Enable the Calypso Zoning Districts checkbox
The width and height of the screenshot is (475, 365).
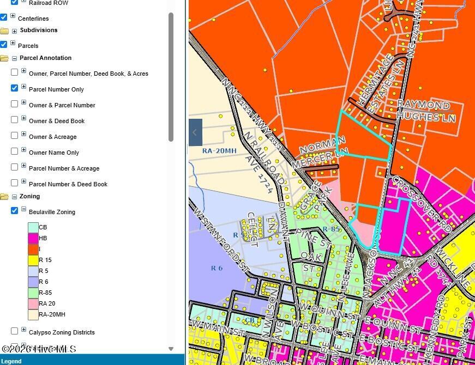point(14,331)
